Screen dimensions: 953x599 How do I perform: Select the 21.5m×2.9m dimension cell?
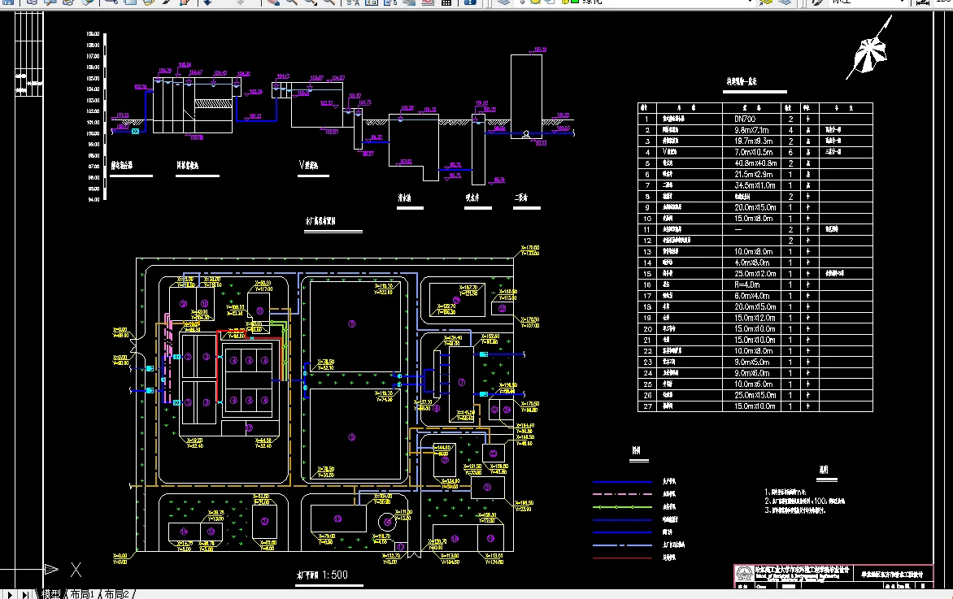coord(752,175)
